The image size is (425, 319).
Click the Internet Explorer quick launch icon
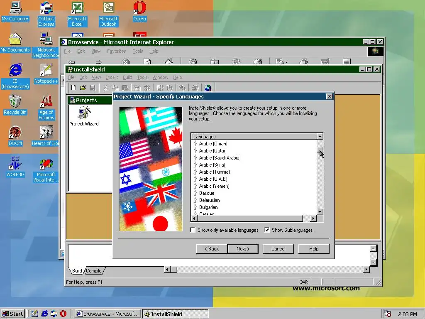[x=44, y=314]
